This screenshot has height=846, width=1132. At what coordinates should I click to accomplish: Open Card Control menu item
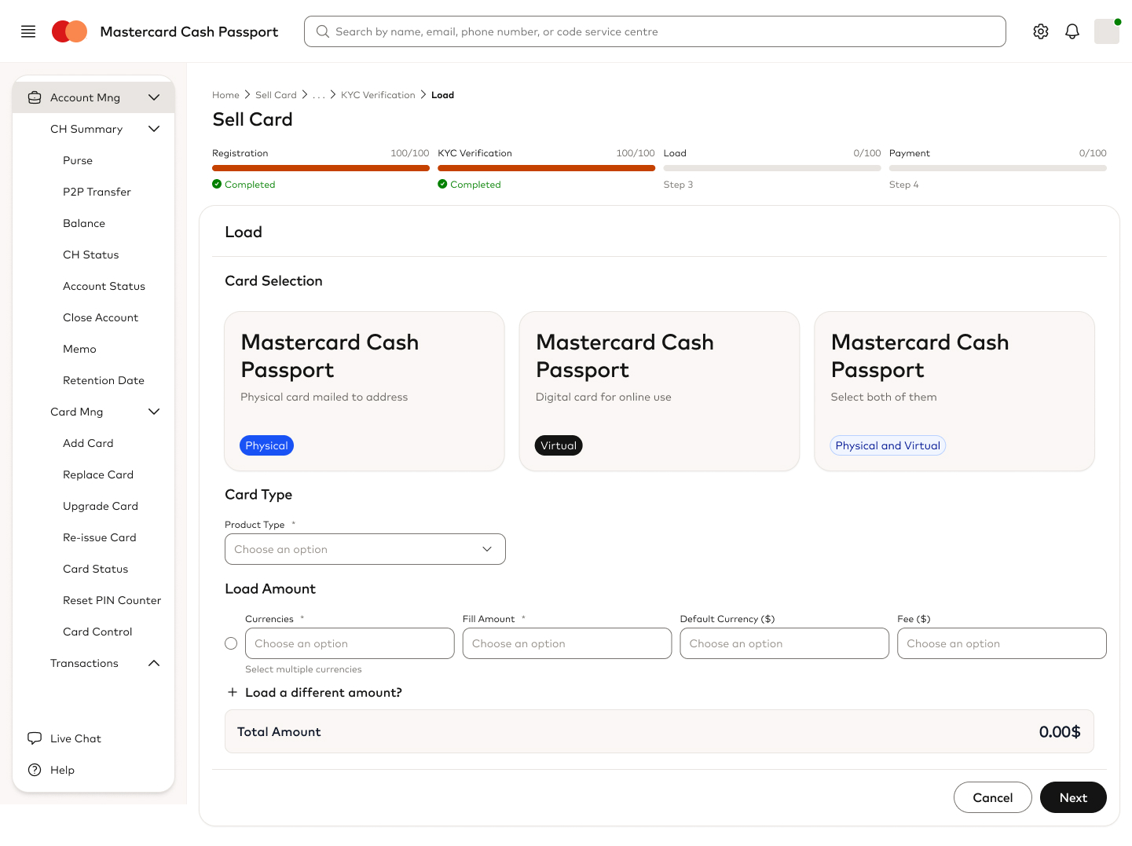pos(97,632)
